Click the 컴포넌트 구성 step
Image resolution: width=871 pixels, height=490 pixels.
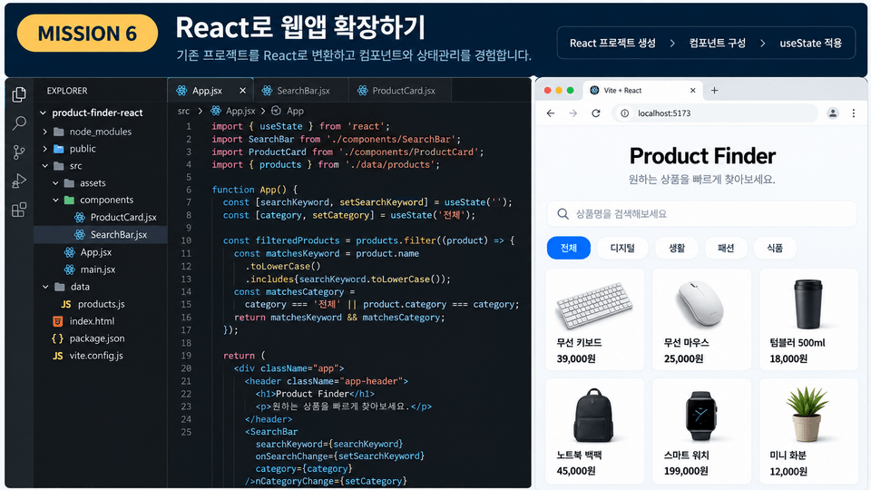pyautogui.click(x=717, y=44)
